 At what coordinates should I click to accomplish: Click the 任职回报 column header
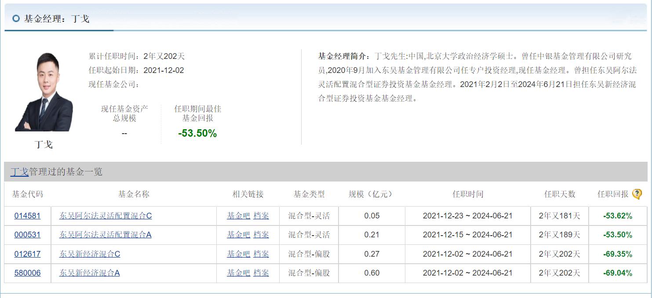click(613, 194)
